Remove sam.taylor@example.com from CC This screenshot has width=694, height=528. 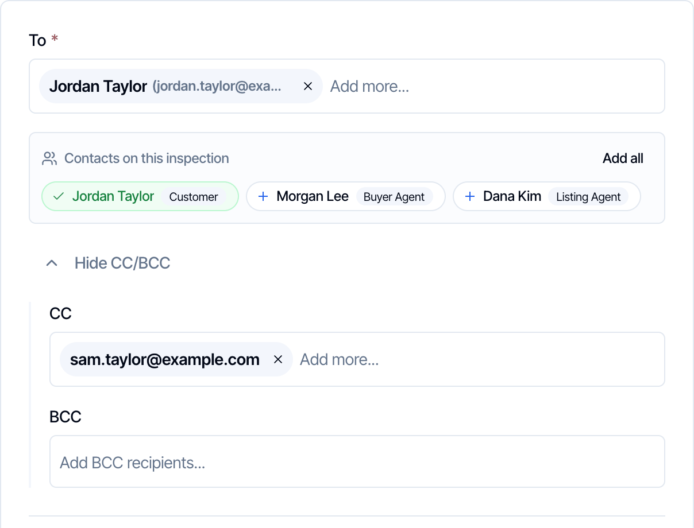[x=278, y=359]
